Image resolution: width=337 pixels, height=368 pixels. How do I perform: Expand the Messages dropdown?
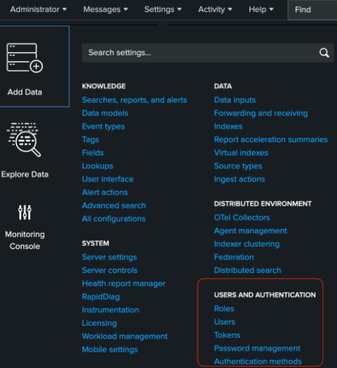point(105,9)
